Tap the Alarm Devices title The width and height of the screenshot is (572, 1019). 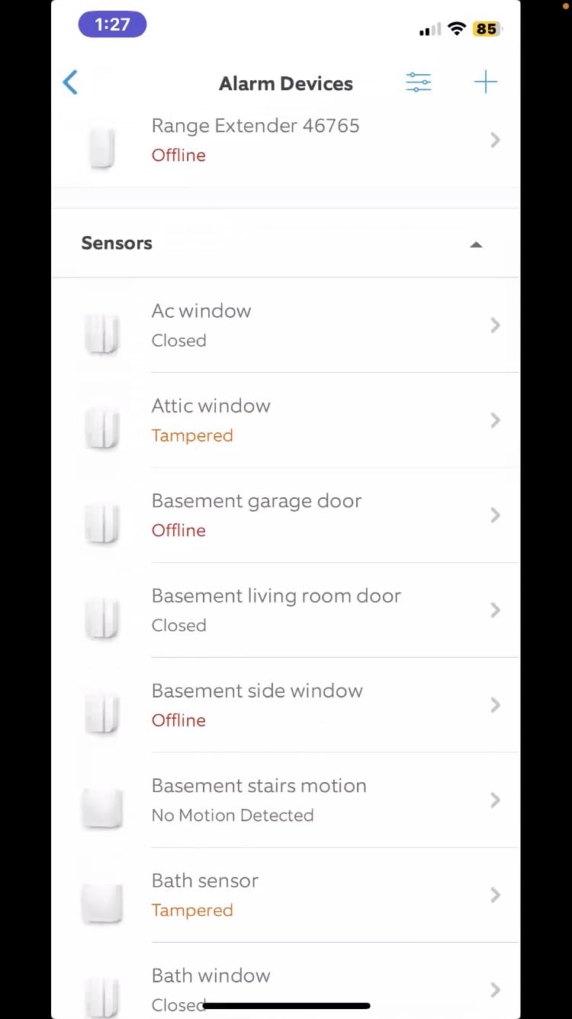tap(286, 83)
